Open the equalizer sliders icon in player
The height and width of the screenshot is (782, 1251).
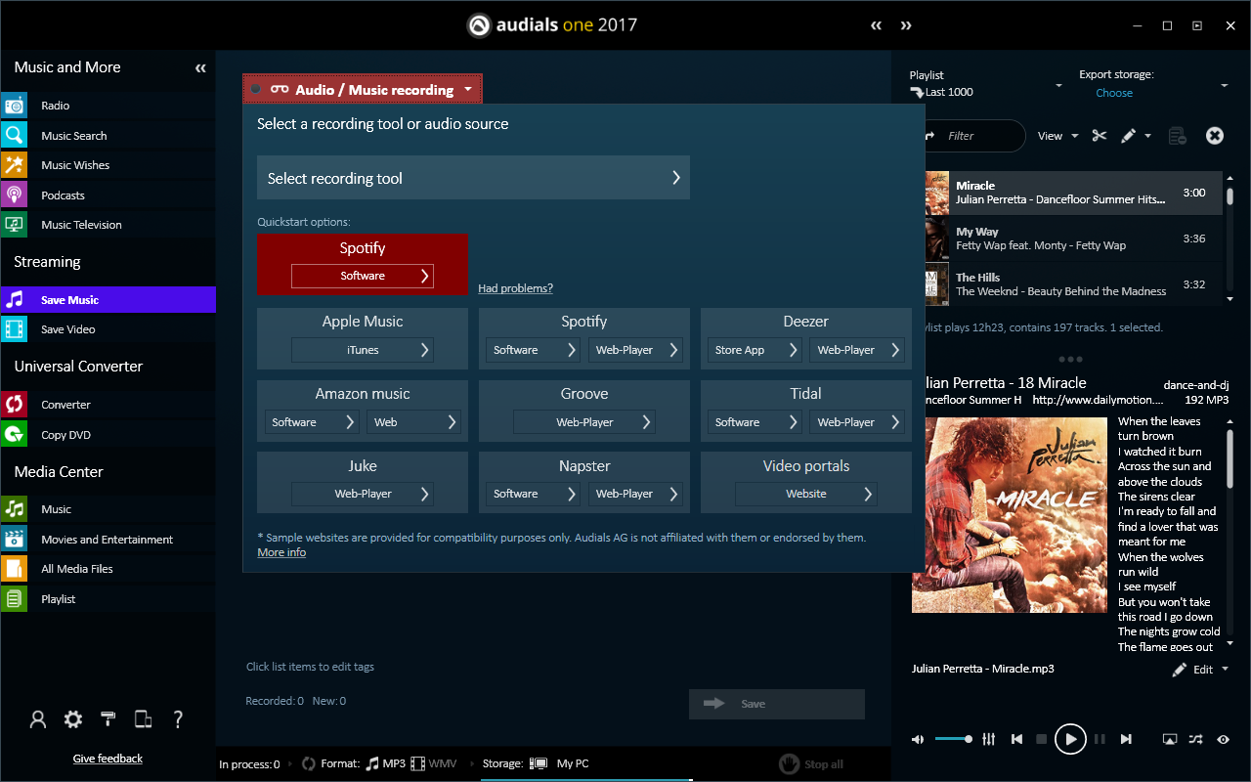pos(989,739)
